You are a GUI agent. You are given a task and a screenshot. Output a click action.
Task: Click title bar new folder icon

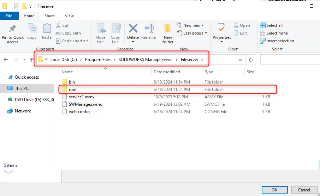pyautogui.click(x=24, y=6)
